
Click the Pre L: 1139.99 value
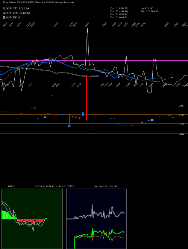click(x=119, y=14)
